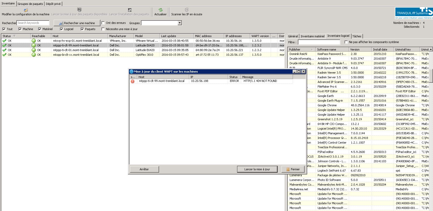Sort dialog list by Message column
The height and width of the screenshot is (211, 433).
[x=267, y=77]
